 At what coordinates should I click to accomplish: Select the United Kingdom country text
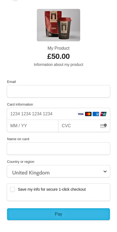(x=31, y=173)
